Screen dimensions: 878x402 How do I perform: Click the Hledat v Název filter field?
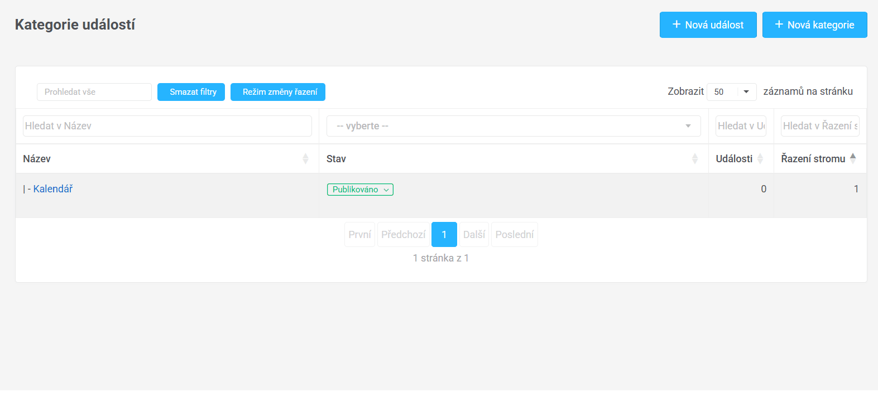[x=167, y=126]
